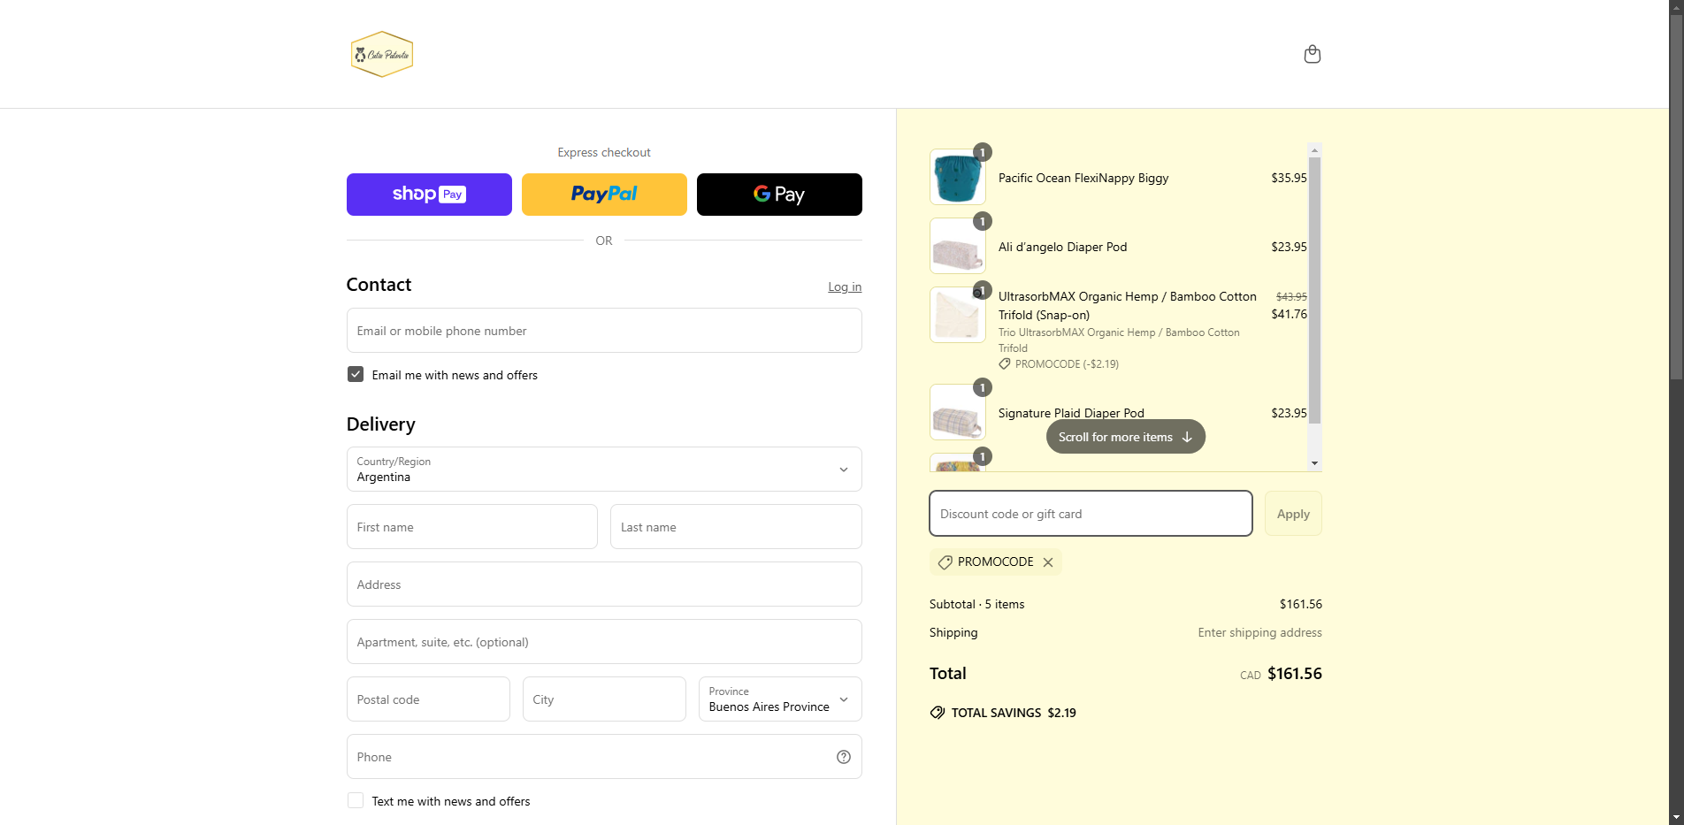
Task: Open the Province dropdown
Action: [x=780, y=699]
